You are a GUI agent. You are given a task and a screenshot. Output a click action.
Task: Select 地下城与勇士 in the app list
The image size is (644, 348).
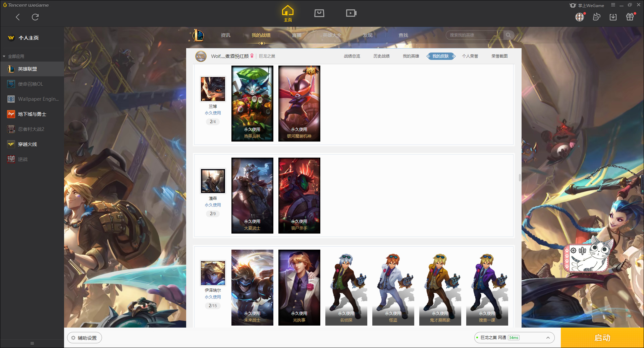pyautogui.click(x=32, y=114)
